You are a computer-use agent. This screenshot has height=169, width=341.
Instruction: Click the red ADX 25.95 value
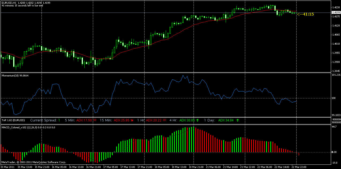[122, 120]
